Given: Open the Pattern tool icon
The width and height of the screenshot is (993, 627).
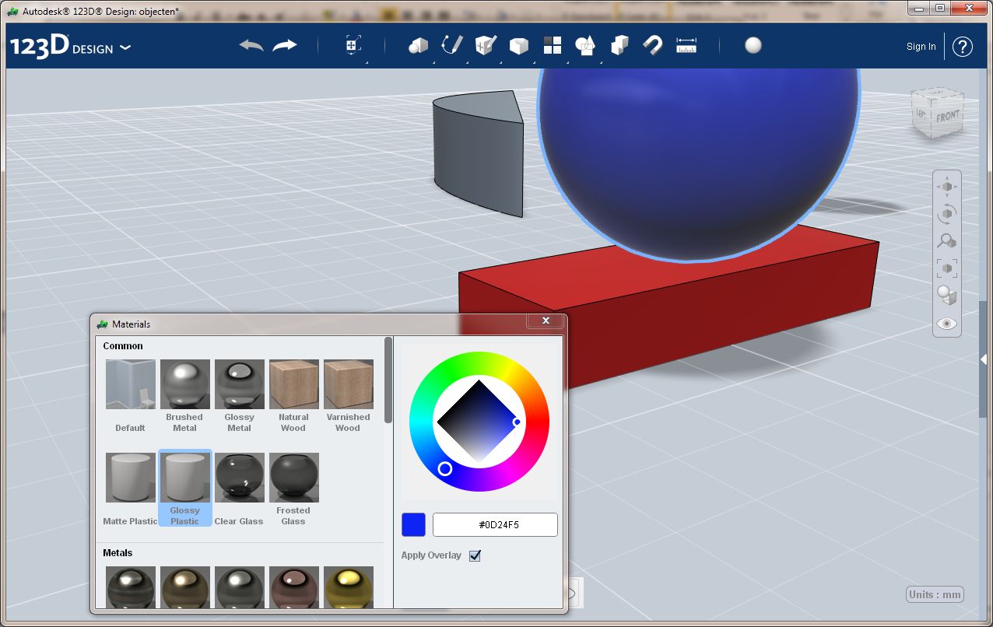Looking at the screenshot, I should (x=553, y=45).
